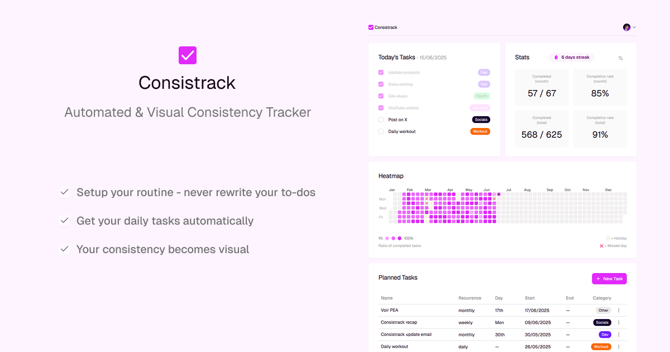Image resolution: width=670 pixels, height=352 pixels.
Task: Click the Consistrack checkmark logo in header
Action: (371, 27)
